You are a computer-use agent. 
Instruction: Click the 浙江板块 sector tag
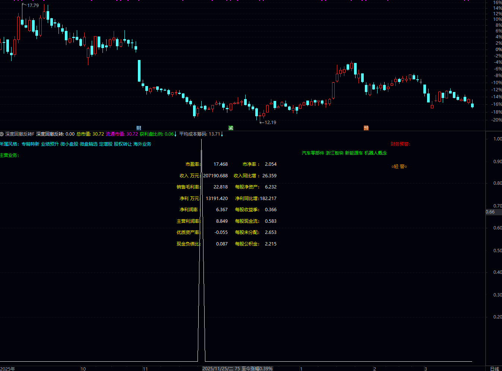(x=335, y=153)
